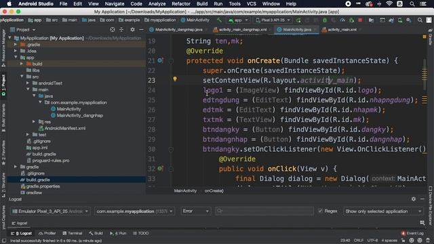The width and height of the screenshot is (434, 244).
Task: Open the com.example.myapplication process dropdown
Action: coord(134,211)
